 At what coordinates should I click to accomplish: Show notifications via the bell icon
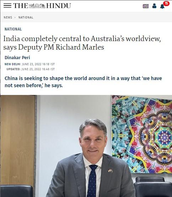[162, 6]
